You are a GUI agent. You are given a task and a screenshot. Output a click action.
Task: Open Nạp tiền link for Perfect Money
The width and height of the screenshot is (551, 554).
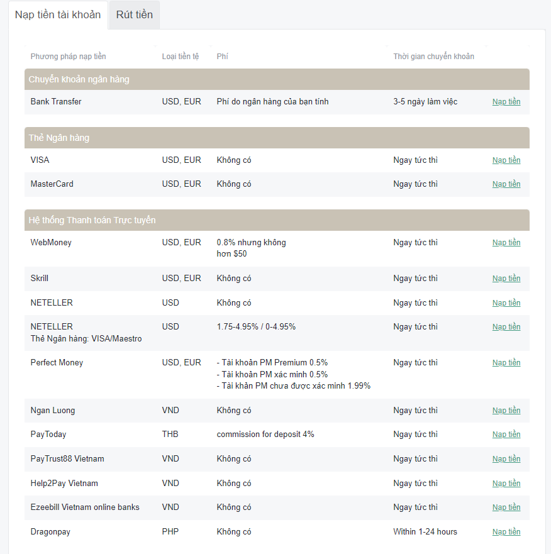tap(506, 362)
